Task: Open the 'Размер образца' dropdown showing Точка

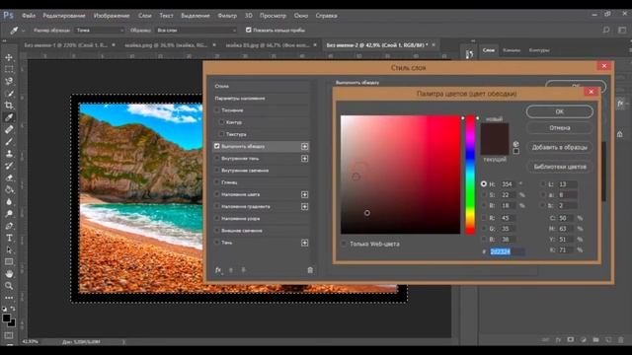Action: [x=100, y=31]
